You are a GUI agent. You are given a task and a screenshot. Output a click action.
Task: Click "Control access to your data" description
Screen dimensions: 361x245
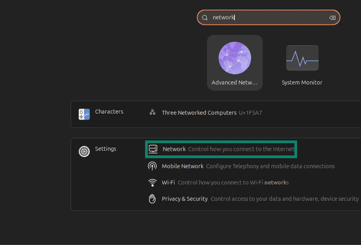(x=285, y=199)
